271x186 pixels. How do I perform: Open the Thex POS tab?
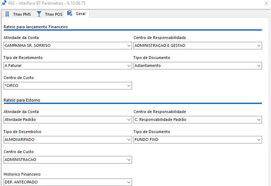[x=53, y=14]
